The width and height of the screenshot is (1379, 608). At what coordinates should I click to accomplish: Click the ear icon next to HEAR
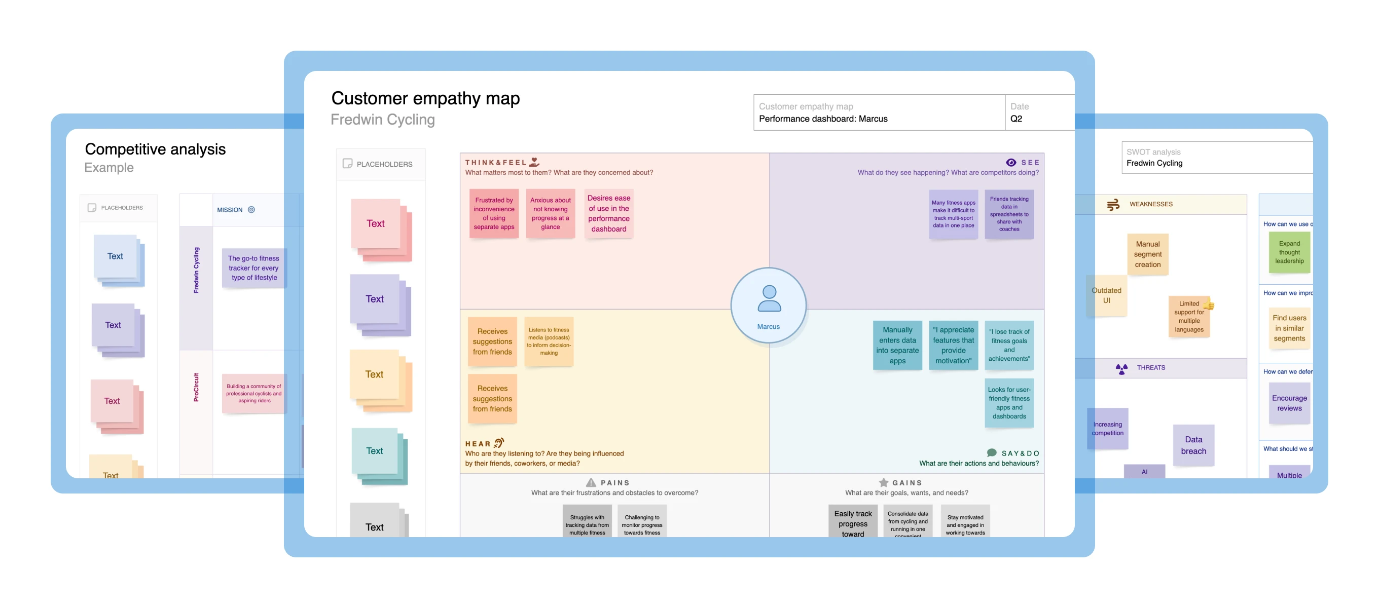click(499, 443)
